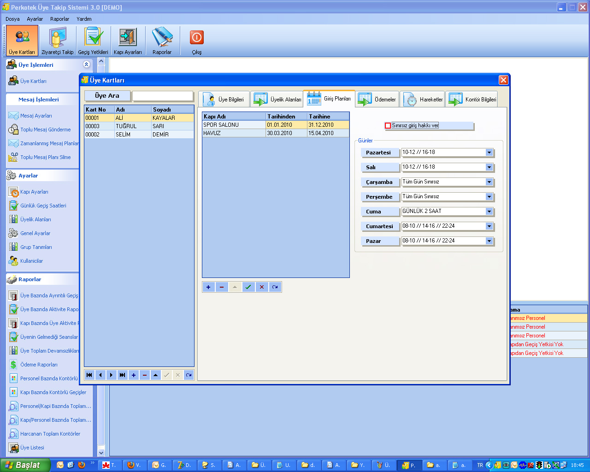Screen dimensions: 590x472
Task: Enable Sınırsız giriş hakkı ver checkbox
Action: pyautogui.click(x=388, y=126)
